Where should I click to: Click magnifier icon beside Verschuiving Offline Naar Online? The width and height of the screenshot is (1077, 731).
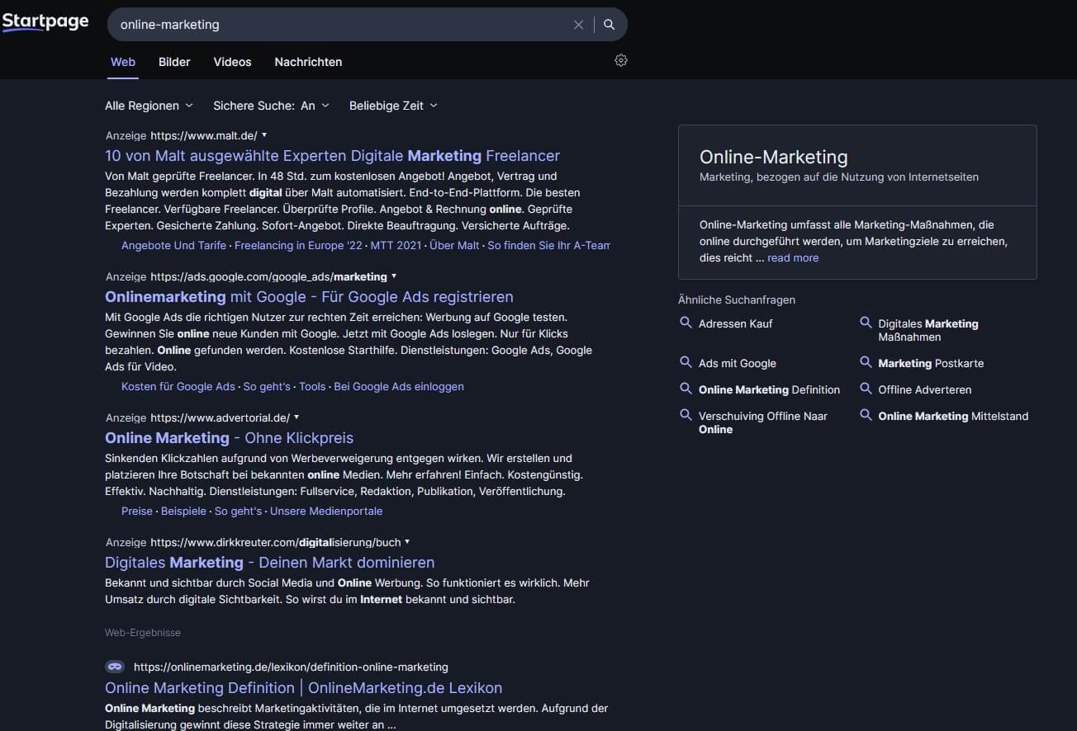coord(686,415)
